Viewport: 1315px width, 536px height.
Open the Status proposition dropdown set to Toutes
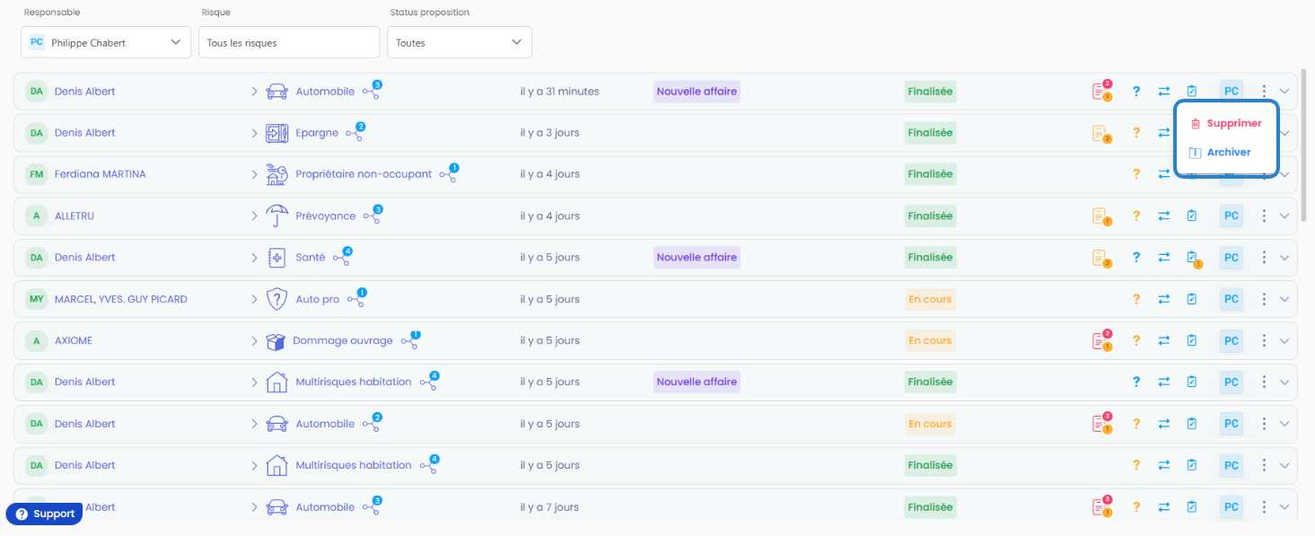[x=459, y=42]
